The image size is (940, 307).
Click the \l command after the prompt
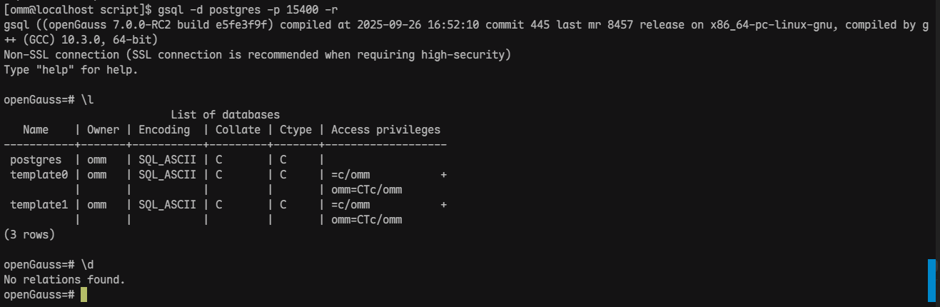point(87,100)
